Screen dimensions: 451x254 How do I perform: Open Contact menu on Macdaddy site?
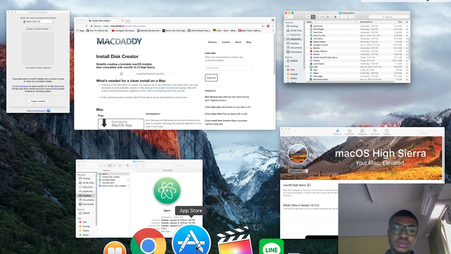(226, 42)
